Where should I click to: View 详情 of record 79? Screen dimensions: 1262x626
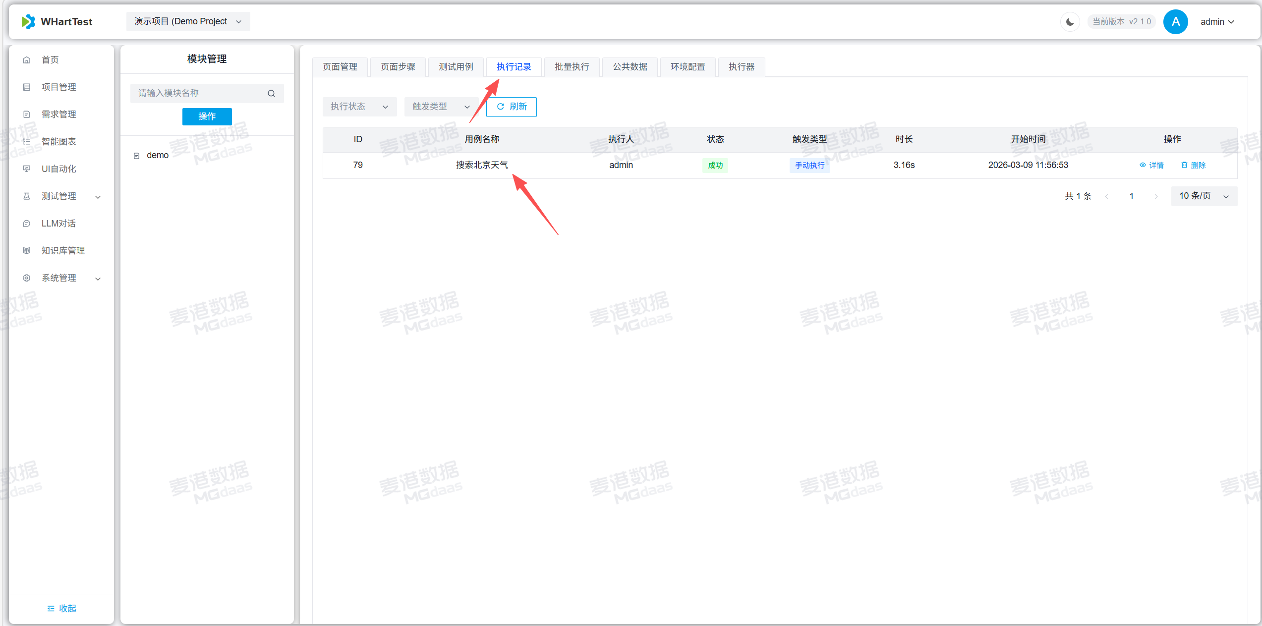(1151, 165)
